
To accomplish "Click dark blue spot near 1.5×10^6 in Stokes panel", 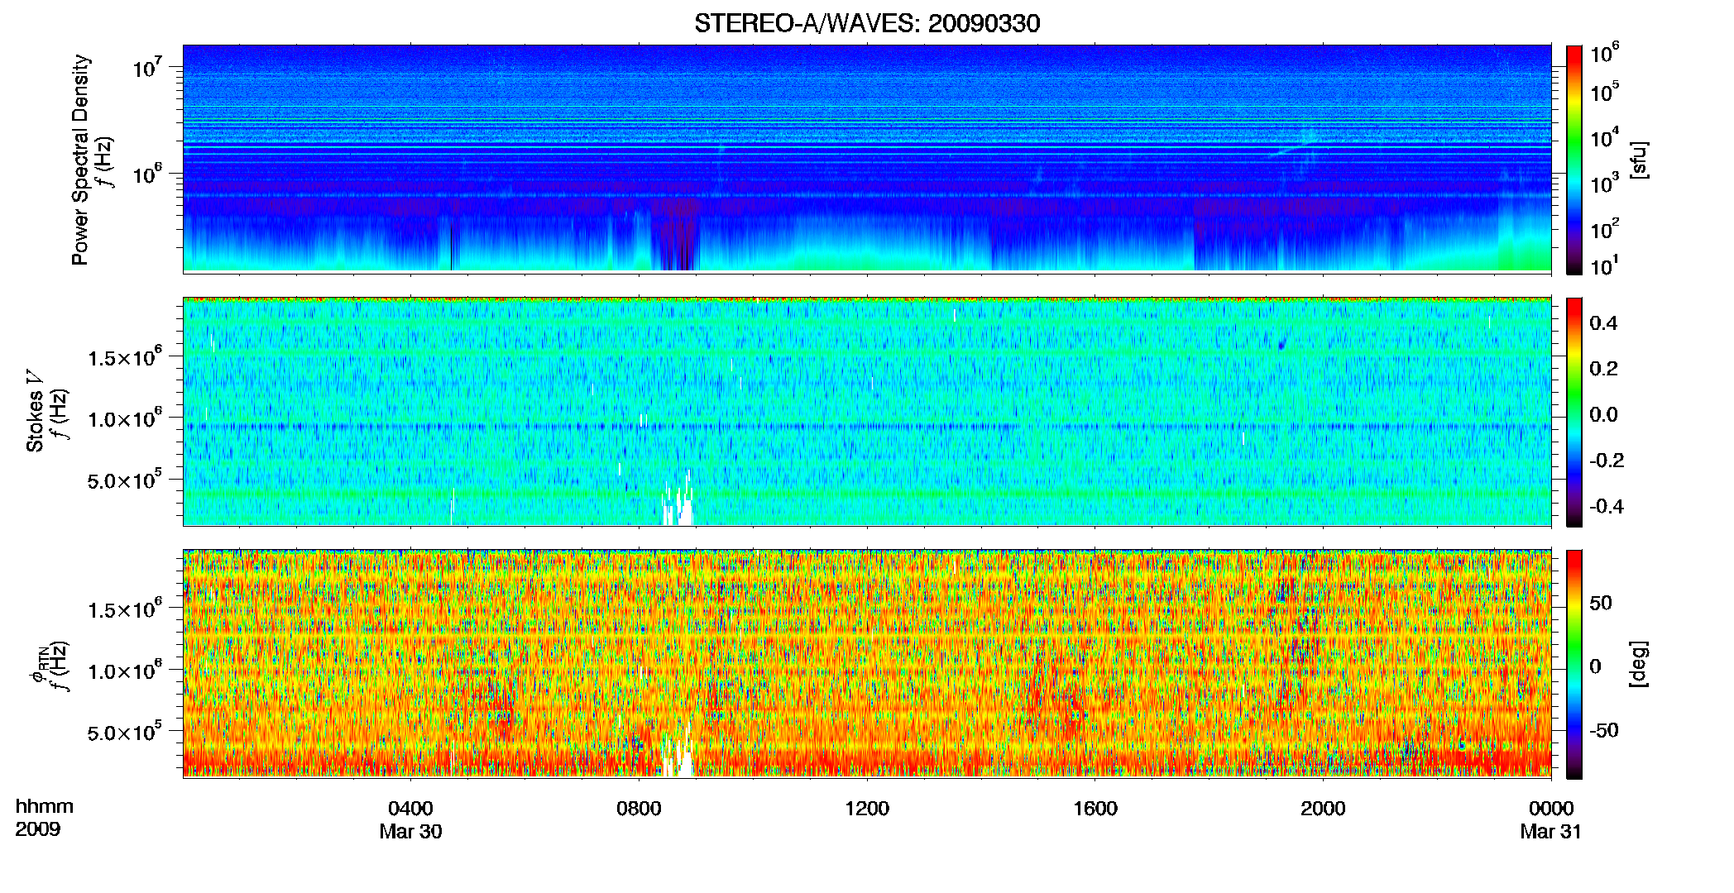I will click(x=1282, y=345).
